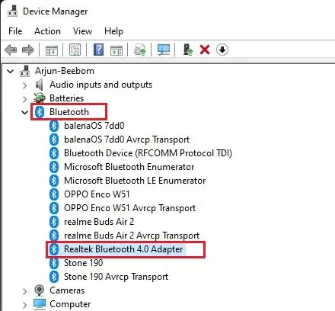Click Bluetooth icon next to balenaOS 7dd0

coord(54,126)
